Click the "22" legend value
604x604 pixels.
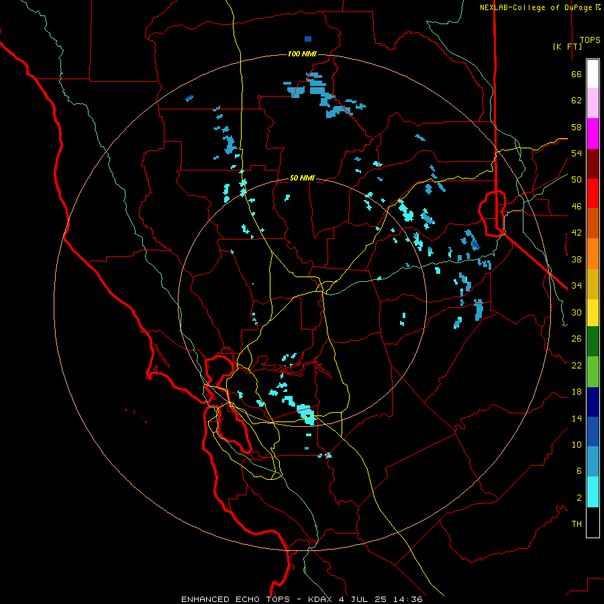576,365
